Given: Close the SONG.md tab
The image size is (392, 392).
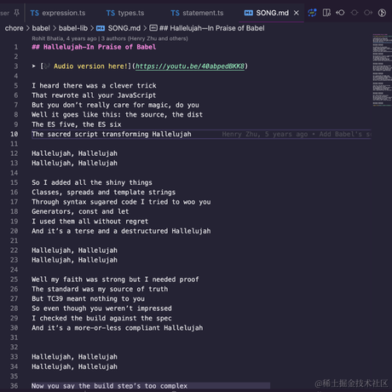Looking at the screenshot, I should click(x=297, y=13).
